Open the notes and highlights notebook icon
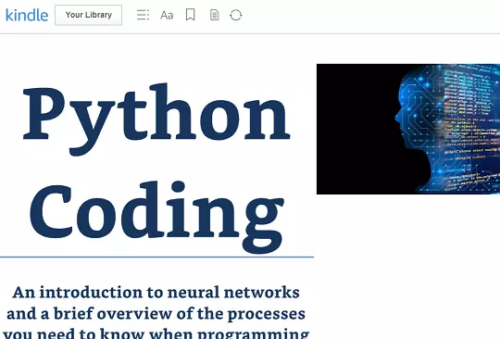 [x=214, y=15]
